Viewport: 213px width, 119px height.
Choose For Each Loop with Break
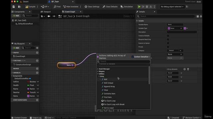point(114,104)
